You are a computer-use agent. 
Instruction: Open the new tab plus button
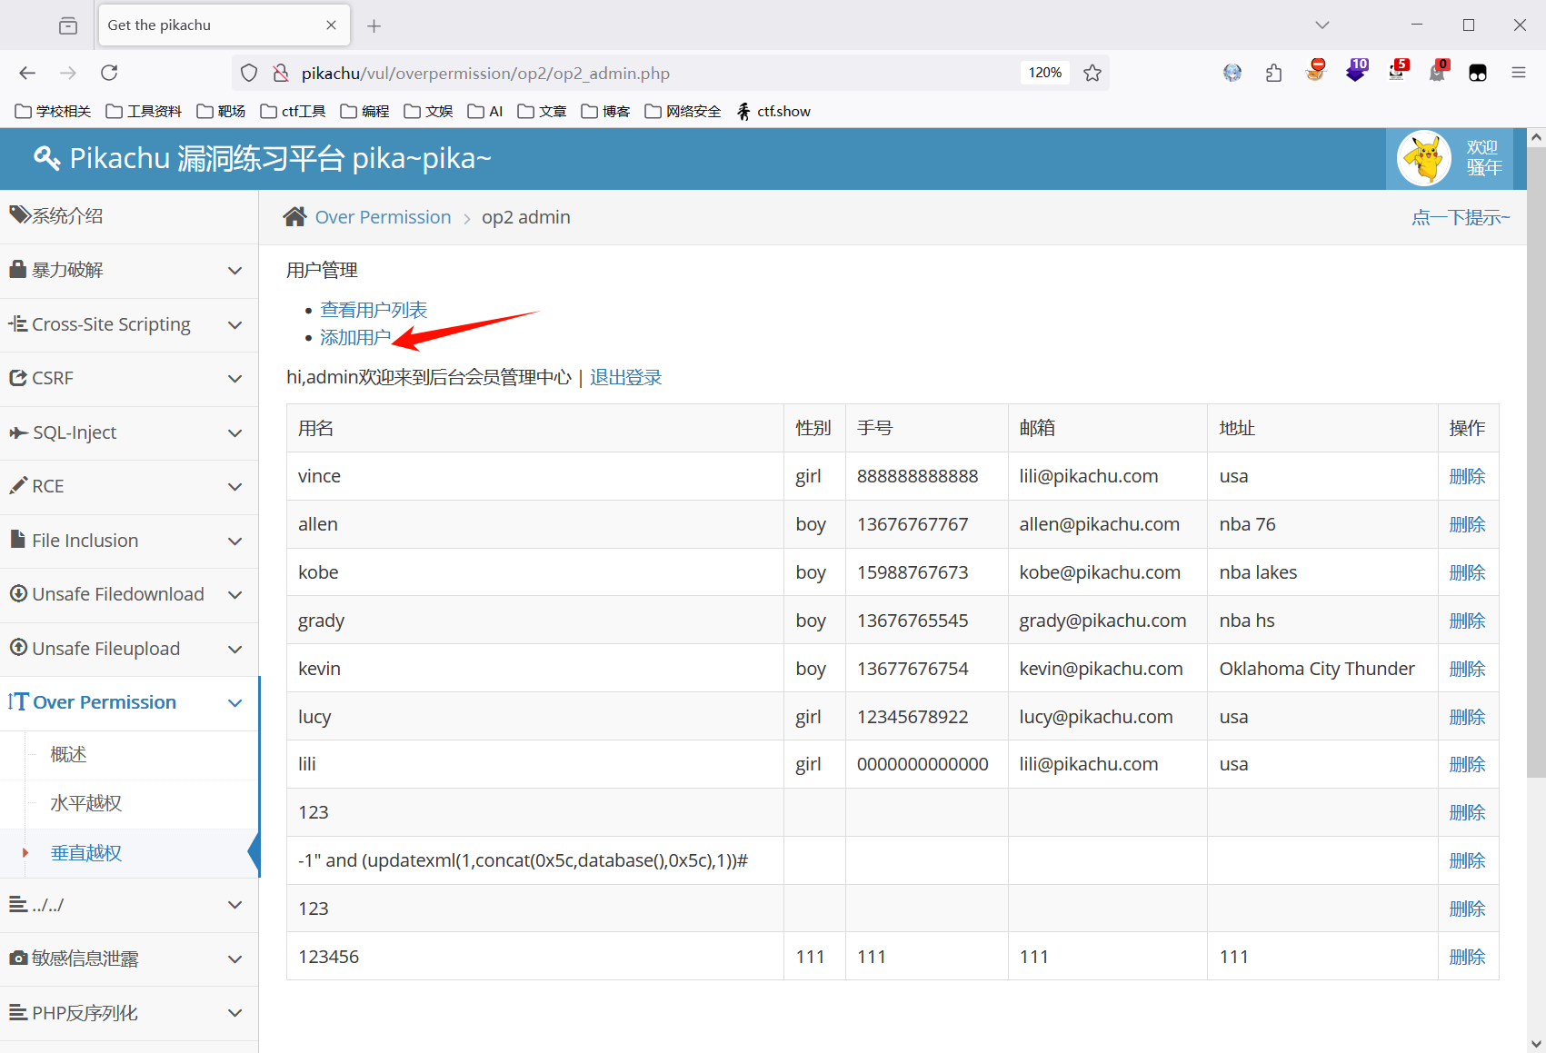[x=374, y=25]
